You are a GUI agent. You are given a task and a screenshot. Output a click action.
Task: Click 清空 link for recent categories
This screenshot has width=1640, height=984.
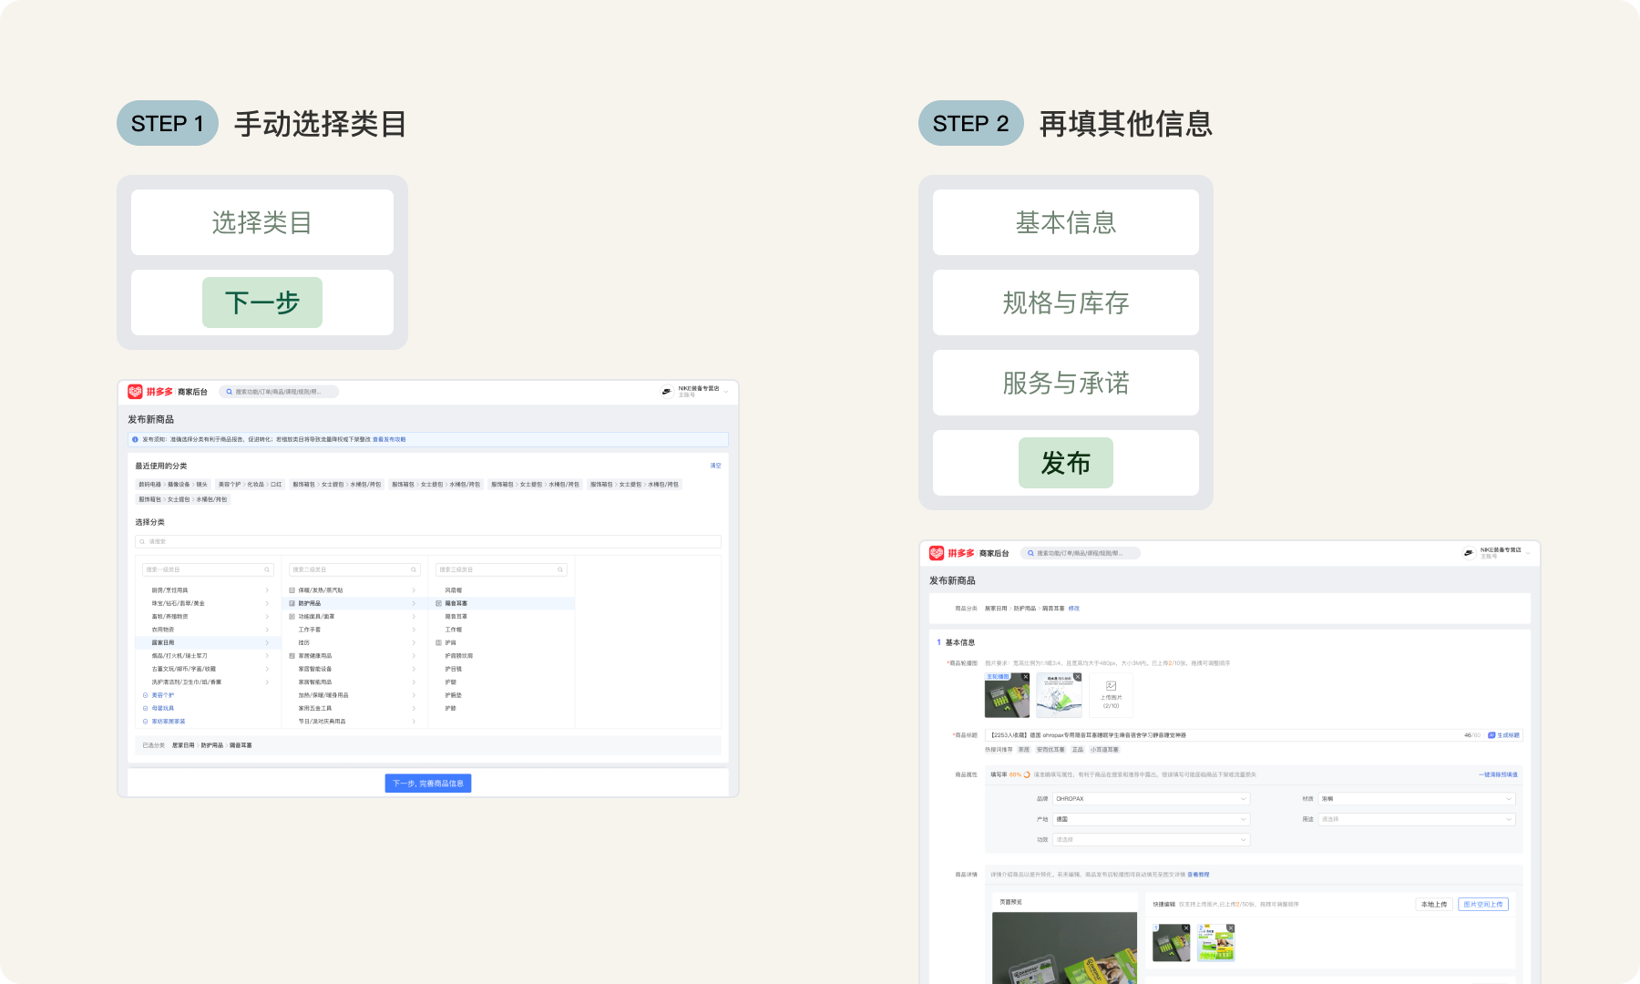point(715,466)
